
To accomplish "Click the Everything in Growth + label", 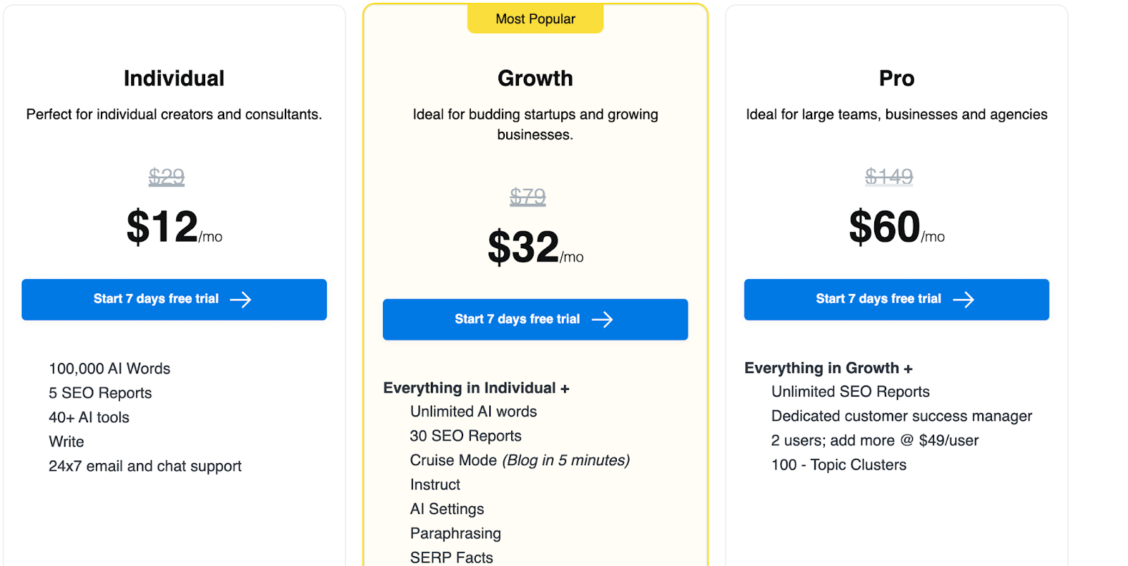I will tap(828, 368).
